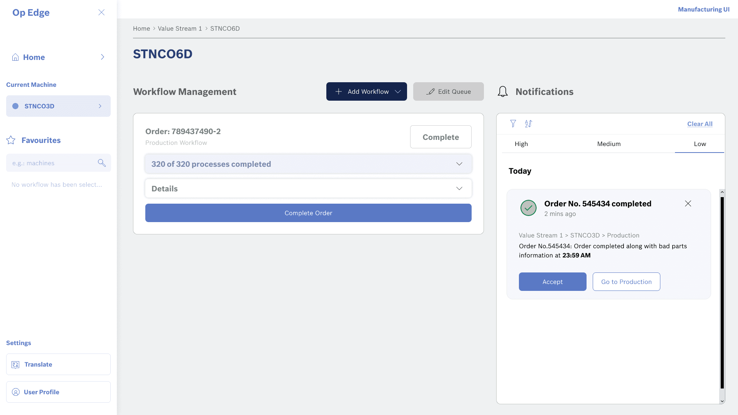Click the sort order icon in notifications
Image resolution: width=738 pixels, height=415 pixels.
point(529,124)
